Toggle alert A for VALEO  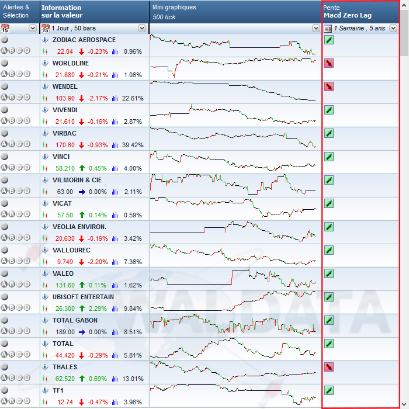pos(4,285)
